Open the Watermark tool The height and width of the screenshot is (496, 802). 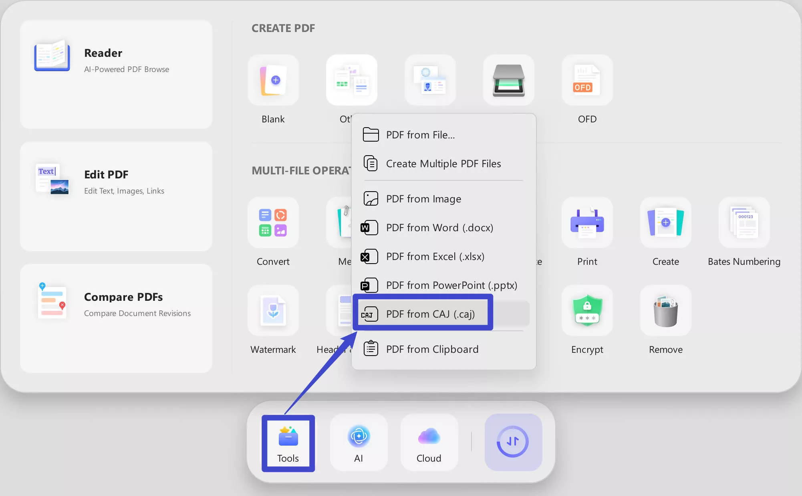[x=273, y=311]
